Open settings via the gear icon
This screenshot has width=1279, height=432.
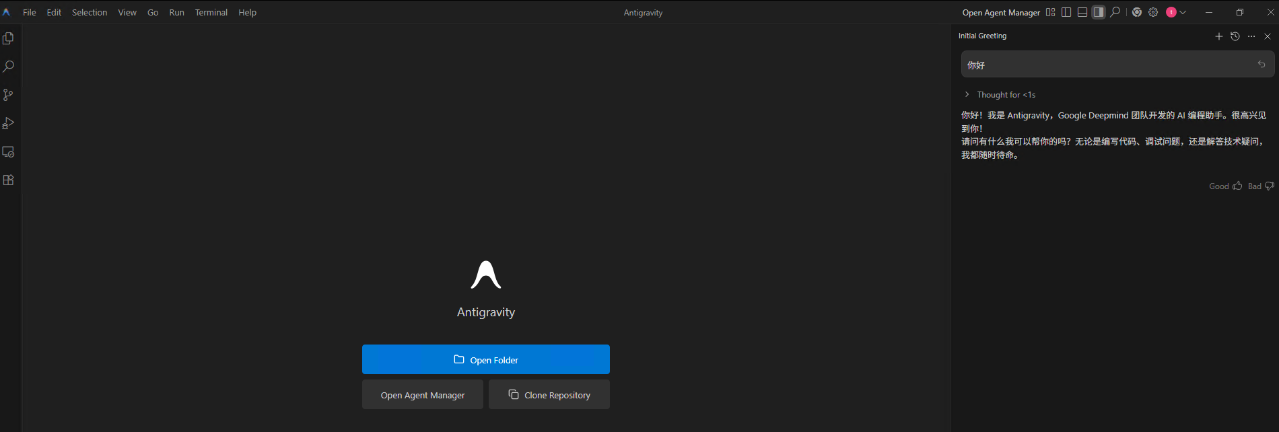1153,12
